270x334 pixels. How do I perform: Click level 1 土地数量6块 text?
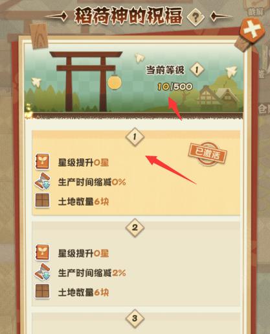click(84, 202)
